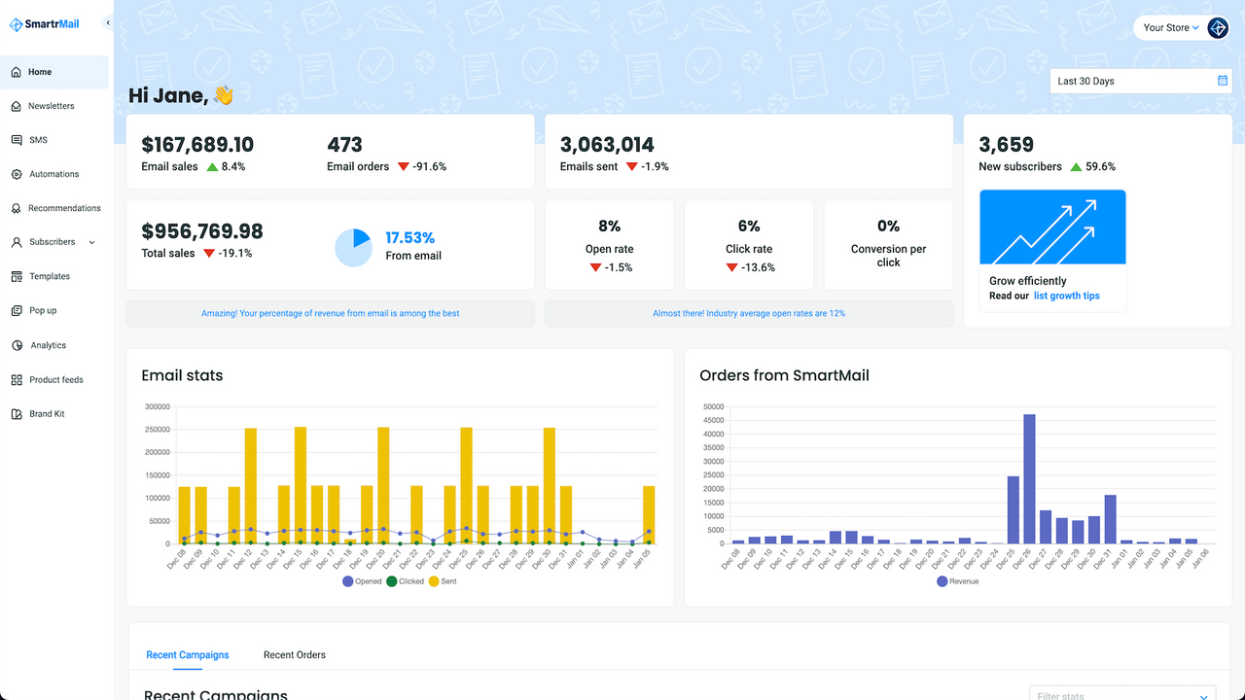Toggle the Revenue legend swatch in Orders chart

pos(942,581)
